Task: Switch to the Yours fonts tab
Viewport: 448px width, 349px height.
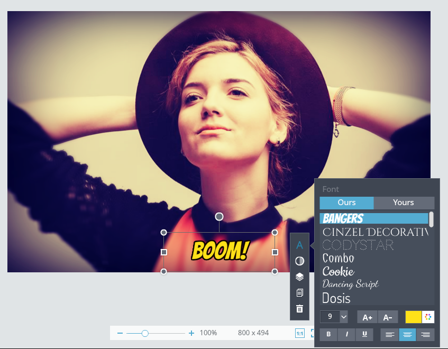Action: coord(404,203)
